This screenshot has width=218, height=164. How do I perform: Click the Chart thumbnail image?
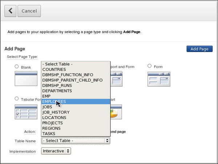[x=116, y=112]
